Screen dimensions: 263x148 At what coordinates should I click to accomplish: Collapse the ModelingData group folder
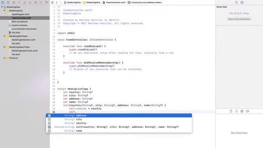point(5,11)
